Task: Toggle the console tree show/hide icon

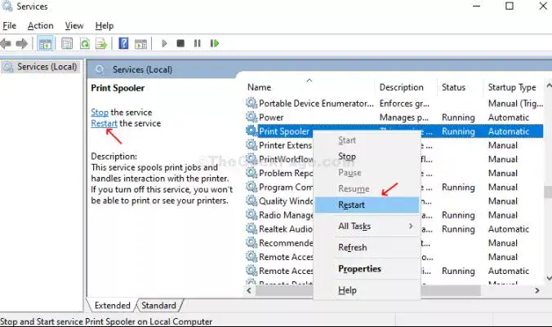Action: pyautogui.click(x=45, y=43)
